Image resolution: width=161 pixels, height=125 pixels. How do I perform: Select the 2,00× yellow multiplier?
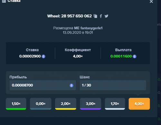pyautogui.click(x=66, y=104)
